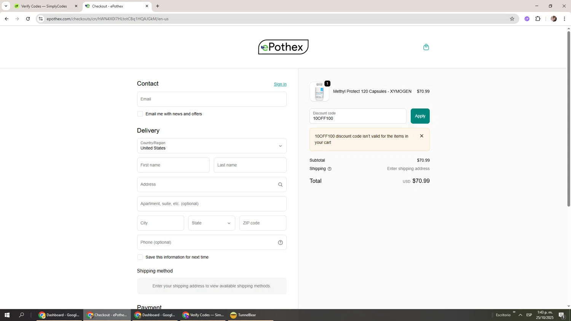
Task: Click the First name field
Action: click(173, 165)
